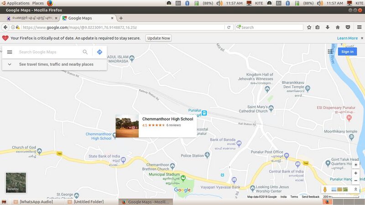Show bookmarks library icon

[x=318, y=27]
